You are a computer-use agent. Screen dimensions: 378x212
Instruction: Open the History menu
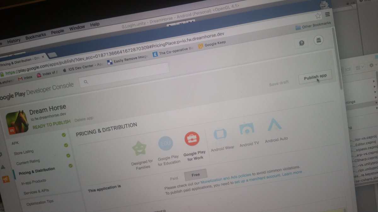click(x=14, y=41)
